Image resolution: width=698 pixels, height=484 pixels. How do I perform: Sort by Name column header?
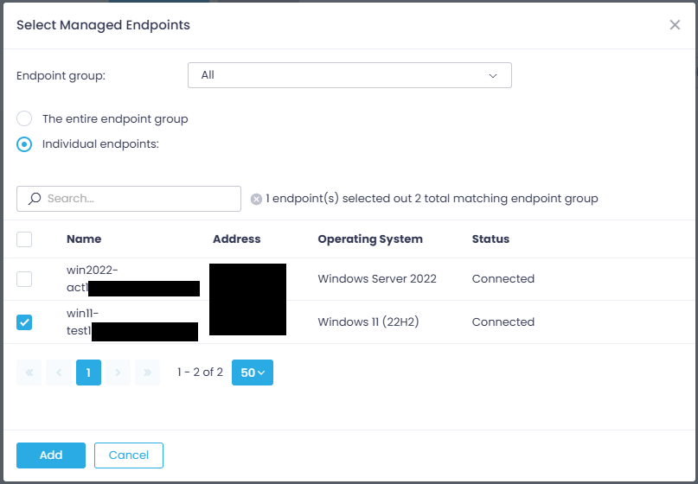point(84,239)
